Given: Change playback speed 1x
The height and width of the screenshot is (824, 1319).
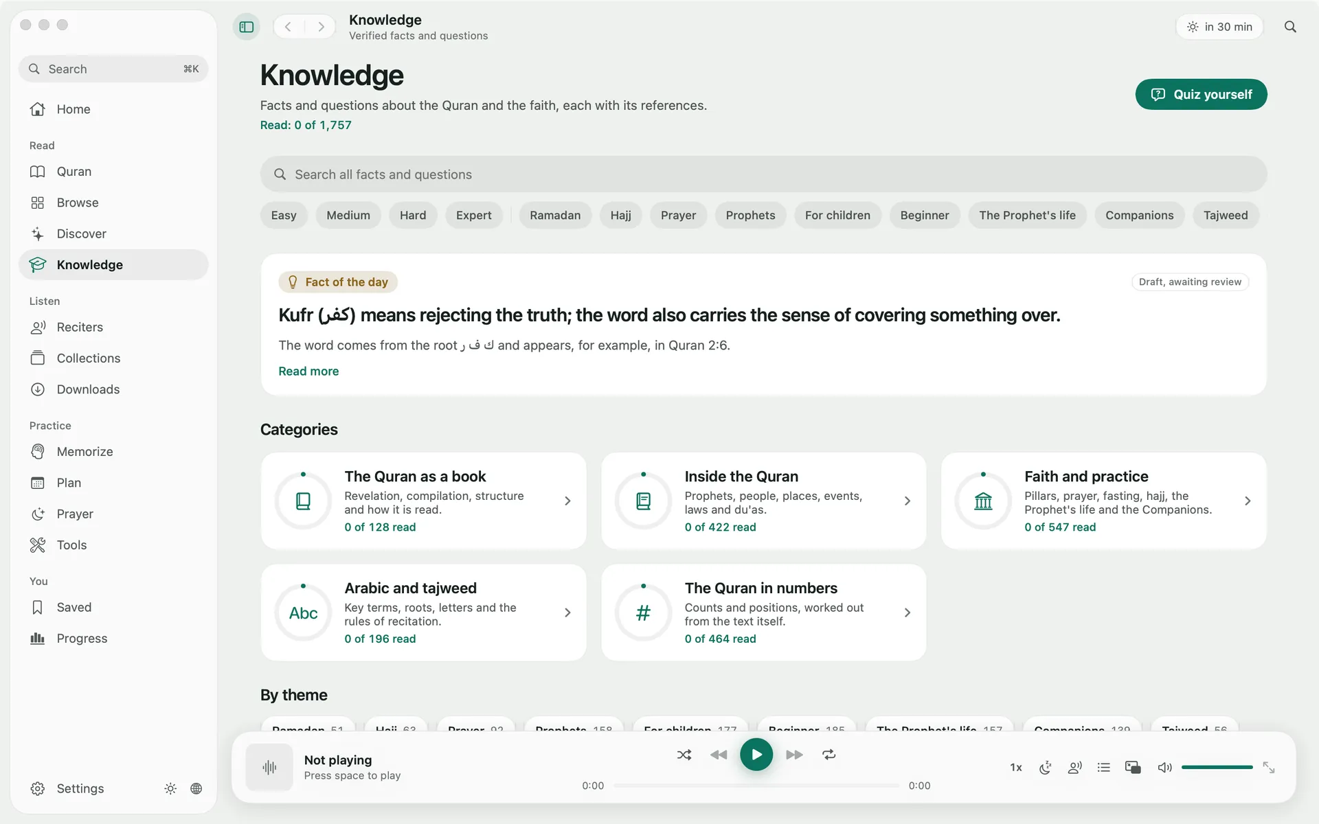Looking at the screenshot, I should click(x=1016, y=768).
